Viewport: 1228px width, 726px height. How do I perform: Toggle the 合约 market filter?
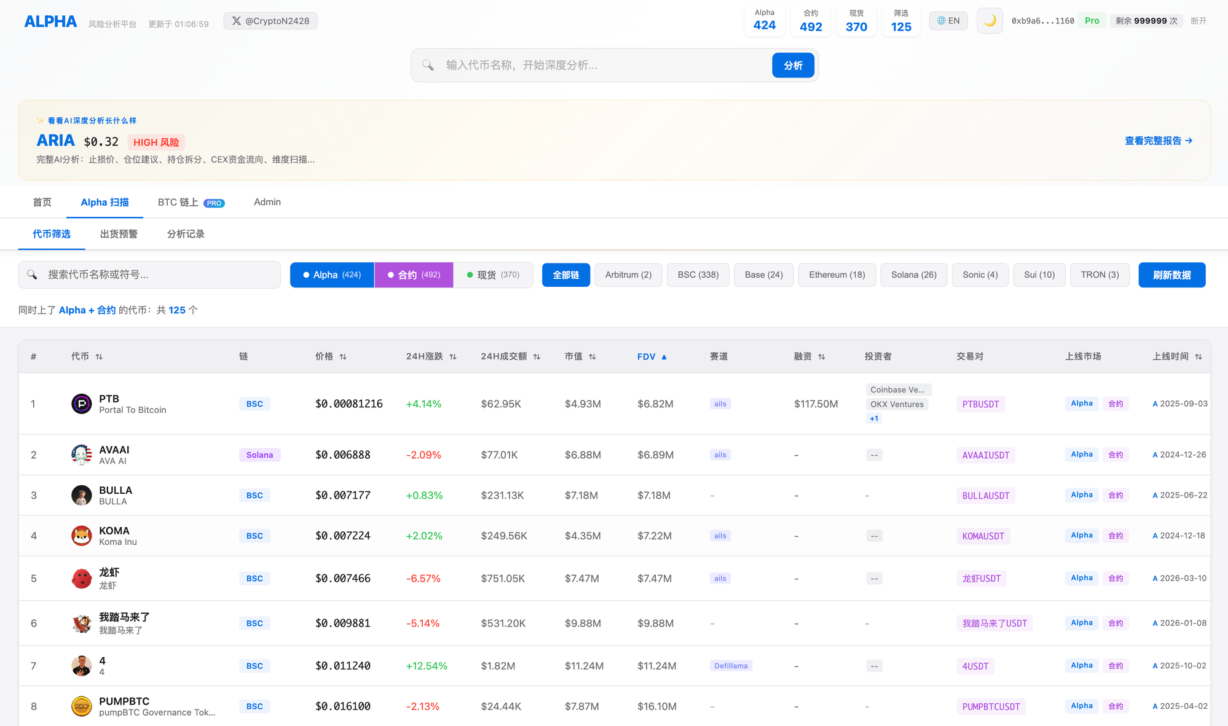414,275
